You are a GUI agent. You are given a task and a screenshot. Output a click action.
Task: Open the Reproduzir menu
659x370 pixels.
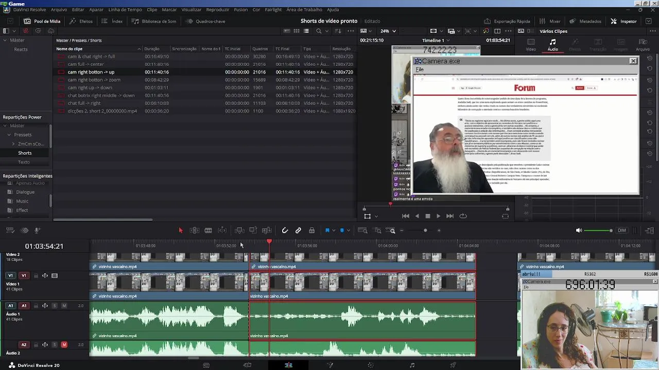(218, 10)
